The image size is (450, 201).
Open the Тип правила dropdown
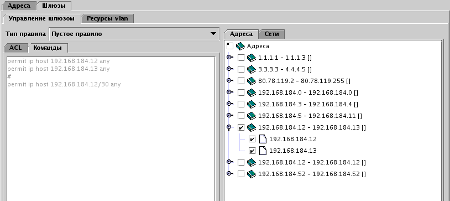click(x=134, y=34)
